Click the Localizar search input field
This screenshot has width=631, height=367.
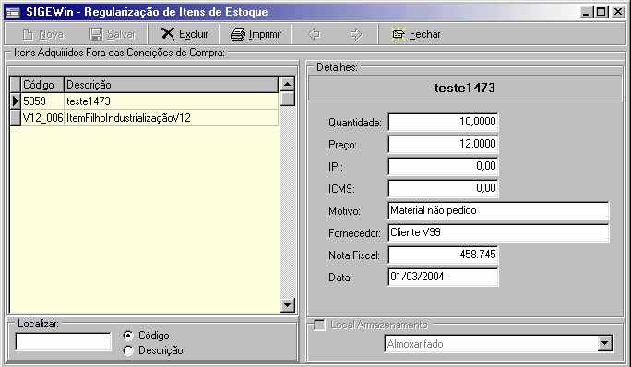[x=63, y=342]
